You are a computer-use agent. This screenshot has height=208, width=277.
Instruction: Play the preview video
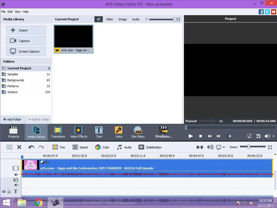coord(191,136)
